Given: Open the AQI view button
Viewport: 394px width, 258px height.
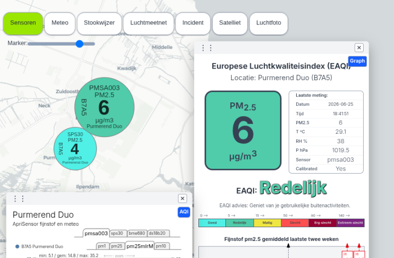Looking at the screenshot, I should click(x=184, y=212).
